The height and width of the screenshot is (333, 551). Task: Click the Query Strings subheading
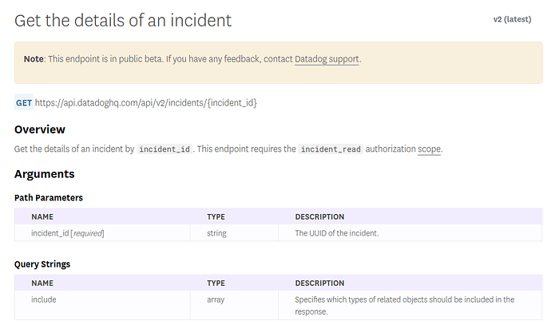(42, 264)
